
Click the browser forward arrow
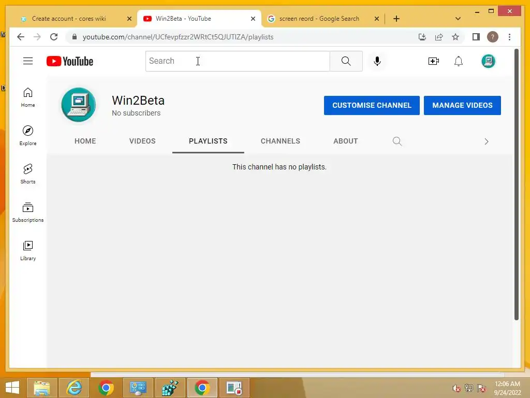[37, 37]
